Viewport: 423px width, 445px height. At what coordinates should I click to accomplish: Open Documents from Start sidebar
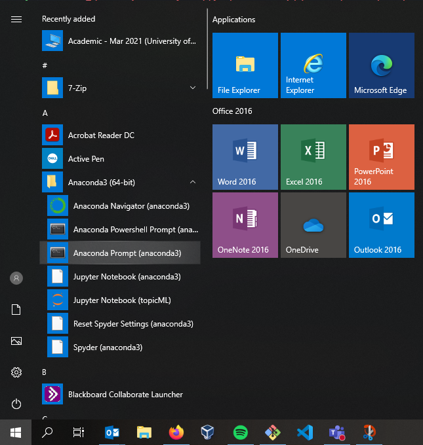click(16, 310)
